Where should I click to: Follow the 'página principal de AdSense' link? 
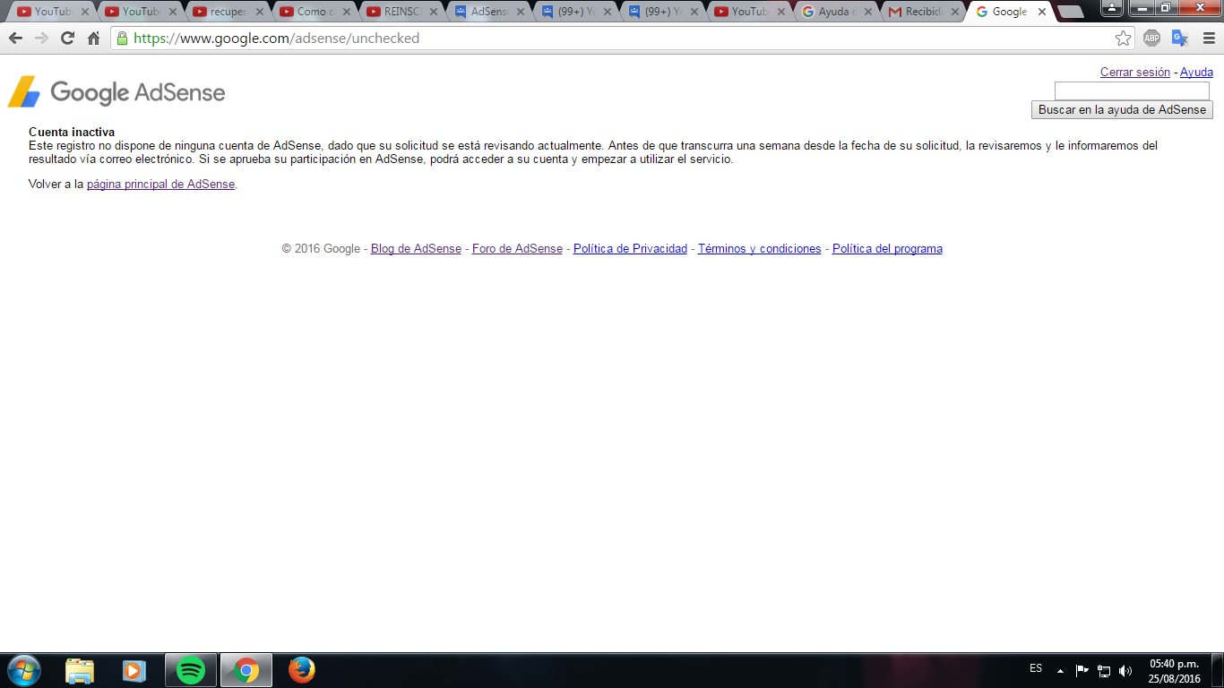160,184
